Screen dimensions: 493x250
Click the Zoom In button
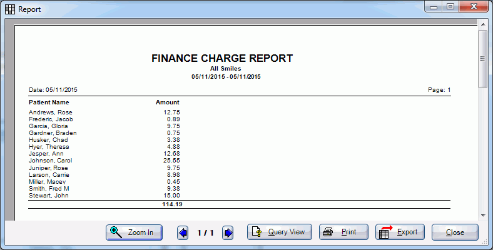(134, 232)
